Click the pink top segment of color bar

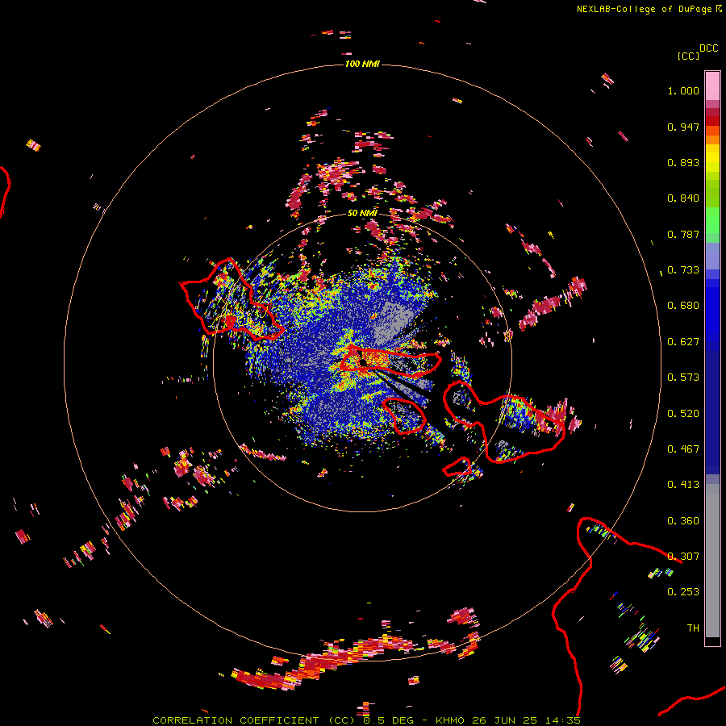click(x=712, y=86)
